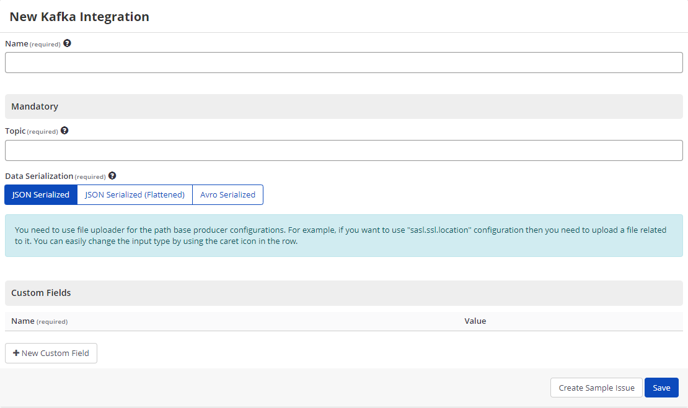Image resolution: width=688 pixels, height=408 pixels.
Task: Click the plus icon on New Custom Field
Action: pyautogui.click(x=17, y=353)
